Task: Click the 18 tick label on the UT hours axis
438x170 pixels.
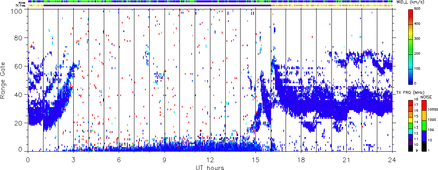Action: coord(301,160)
